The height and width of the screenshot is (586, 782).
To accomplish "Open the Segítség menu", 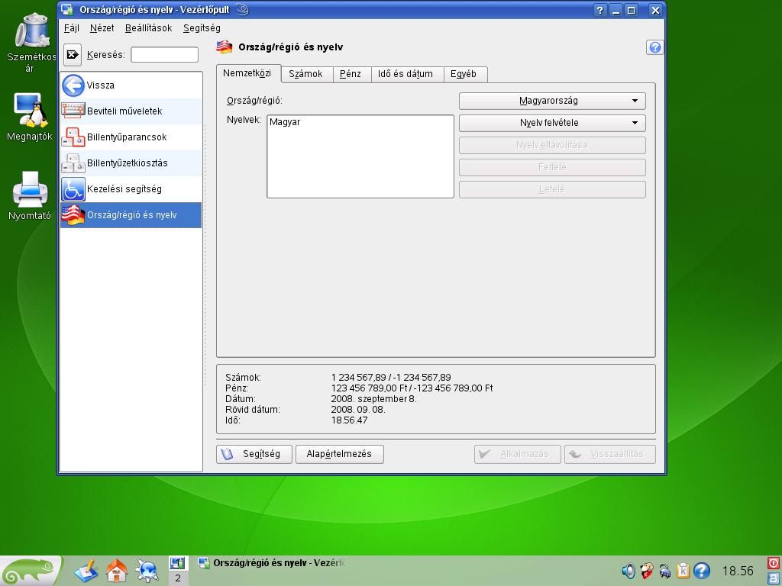I will pyautogui.click(x=202, y=28).
